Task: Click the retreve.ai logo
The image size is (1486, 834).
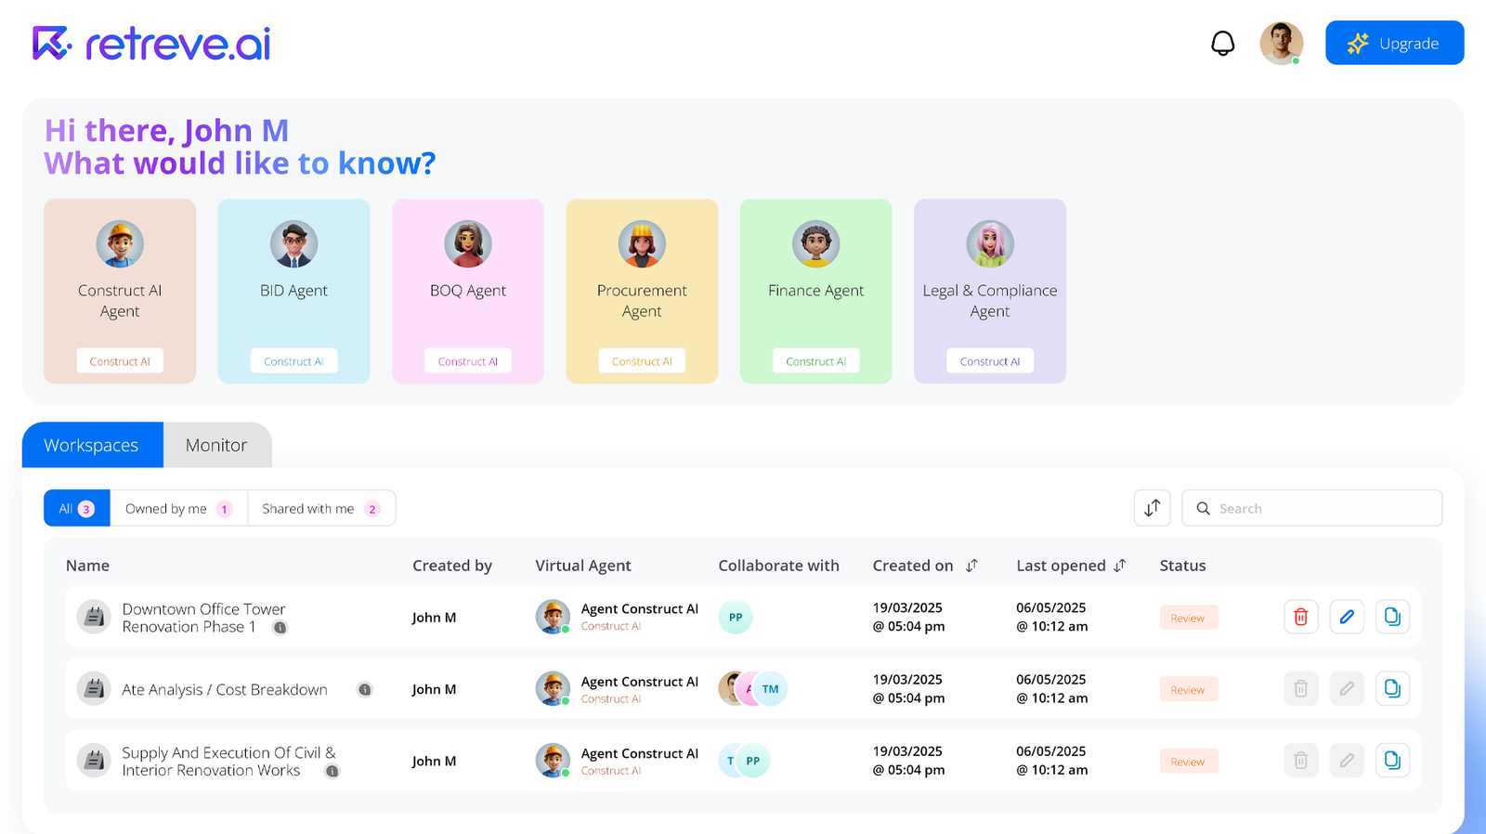Action: coord(151,44)
